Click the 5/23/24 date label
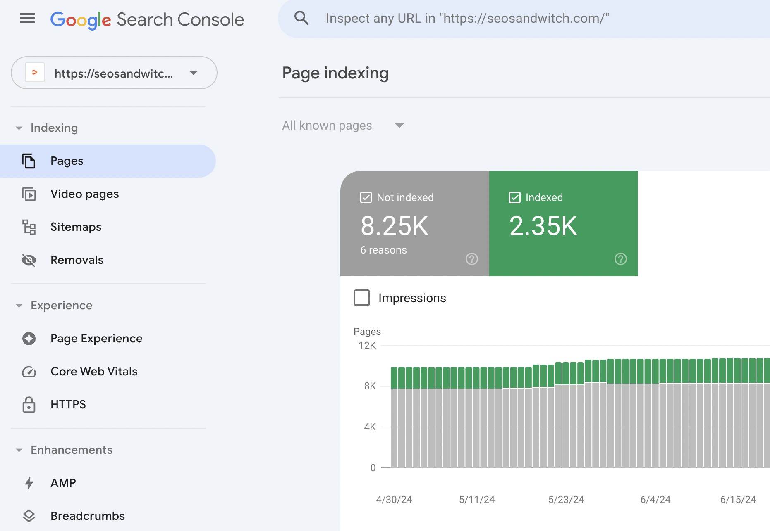Image resolution: width=770 pixels, height=531 pixels. point(566,500)
